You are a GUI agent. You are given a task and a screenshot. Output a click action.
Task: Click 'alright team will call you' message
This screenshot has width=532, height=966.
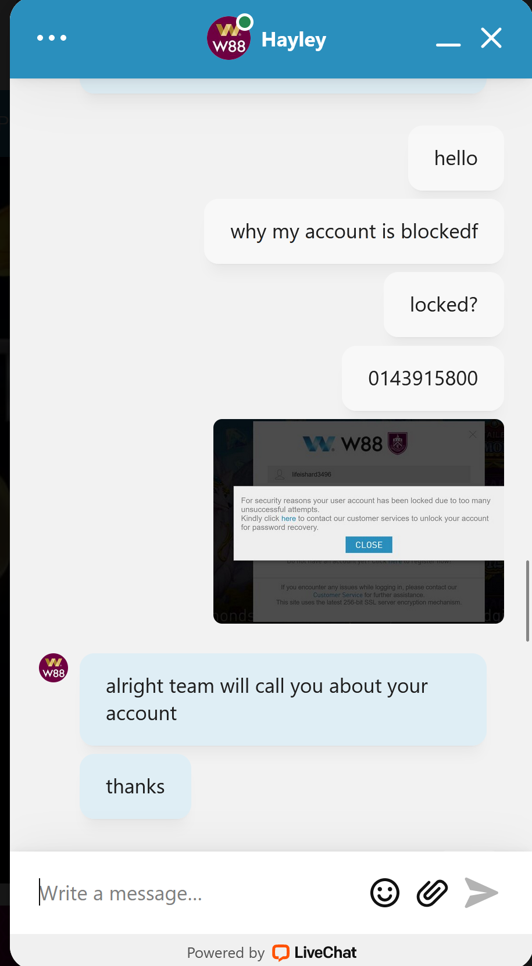(283, 700)
